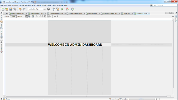This screenshot has width=178, height=100.
Task: Open the document list dropdown arrow
Action: pyautogui.click(x=170, y=13)
